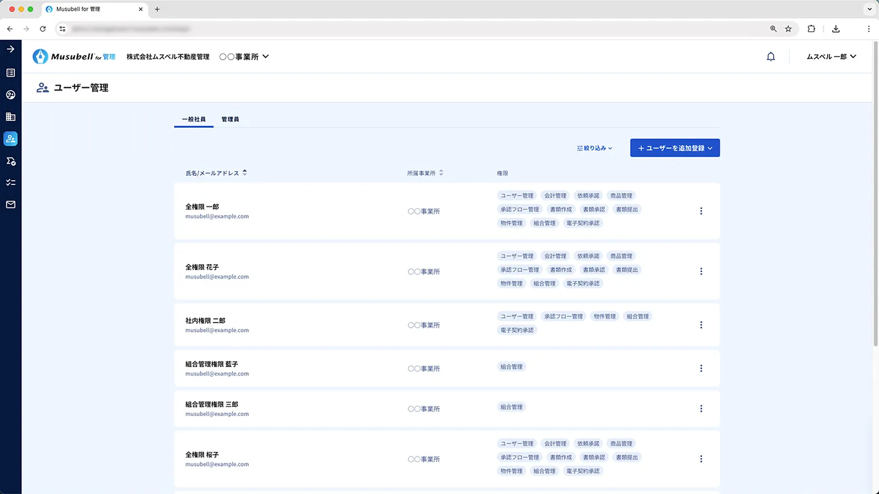Collapse the sidebar with the arrow icon
The height and width of the screenshot is (494, 879).
pos(10,49)
